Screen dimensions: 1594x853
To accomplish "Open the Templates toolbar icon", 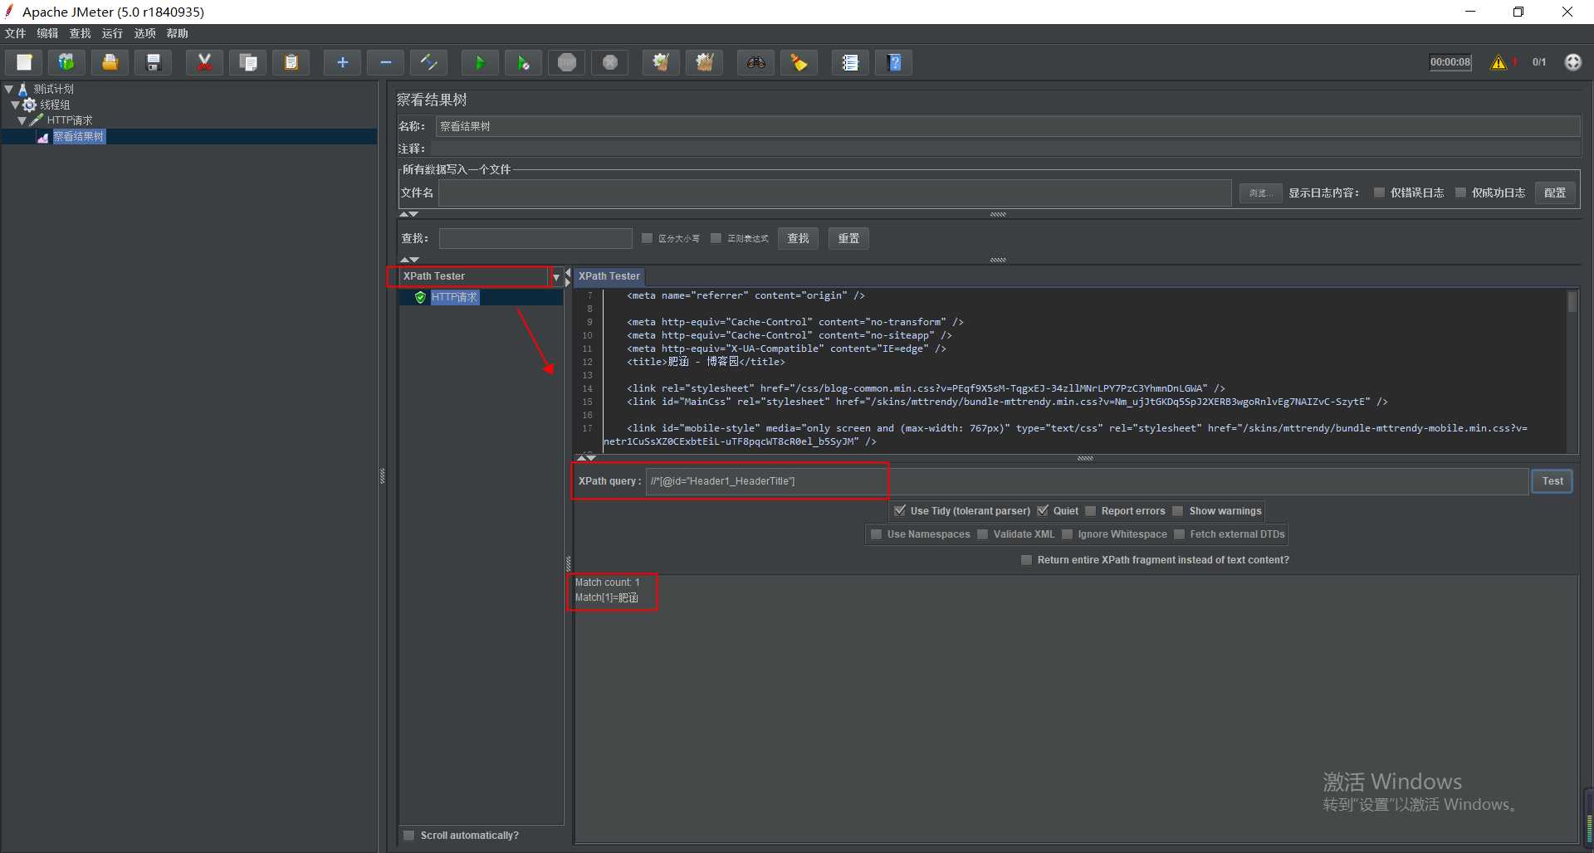I will (66, 62).
